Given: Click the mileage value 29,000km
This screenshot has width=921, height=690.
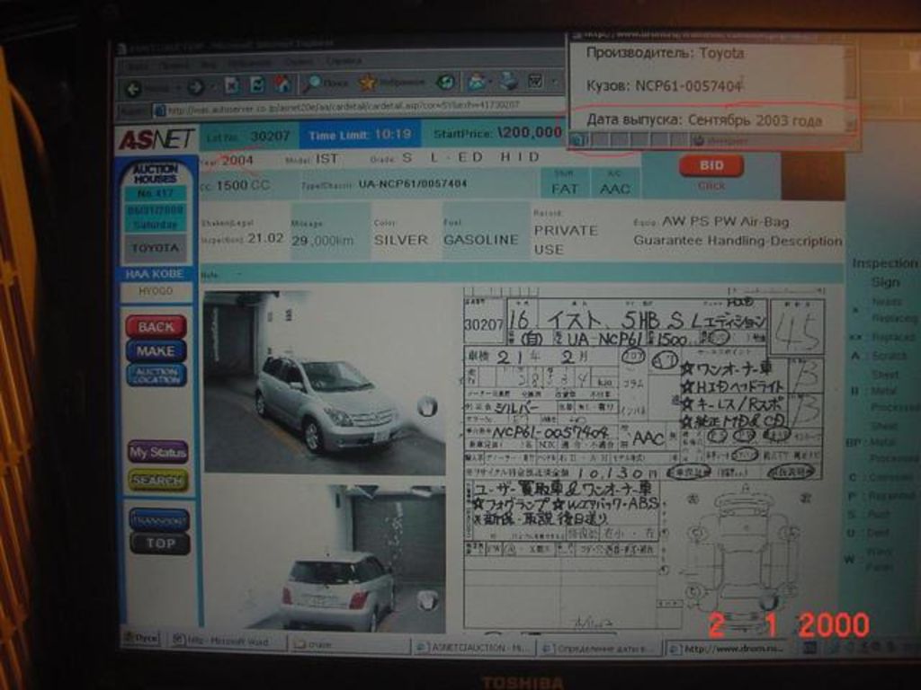Looking at the screenshot, I should [323, 241].
